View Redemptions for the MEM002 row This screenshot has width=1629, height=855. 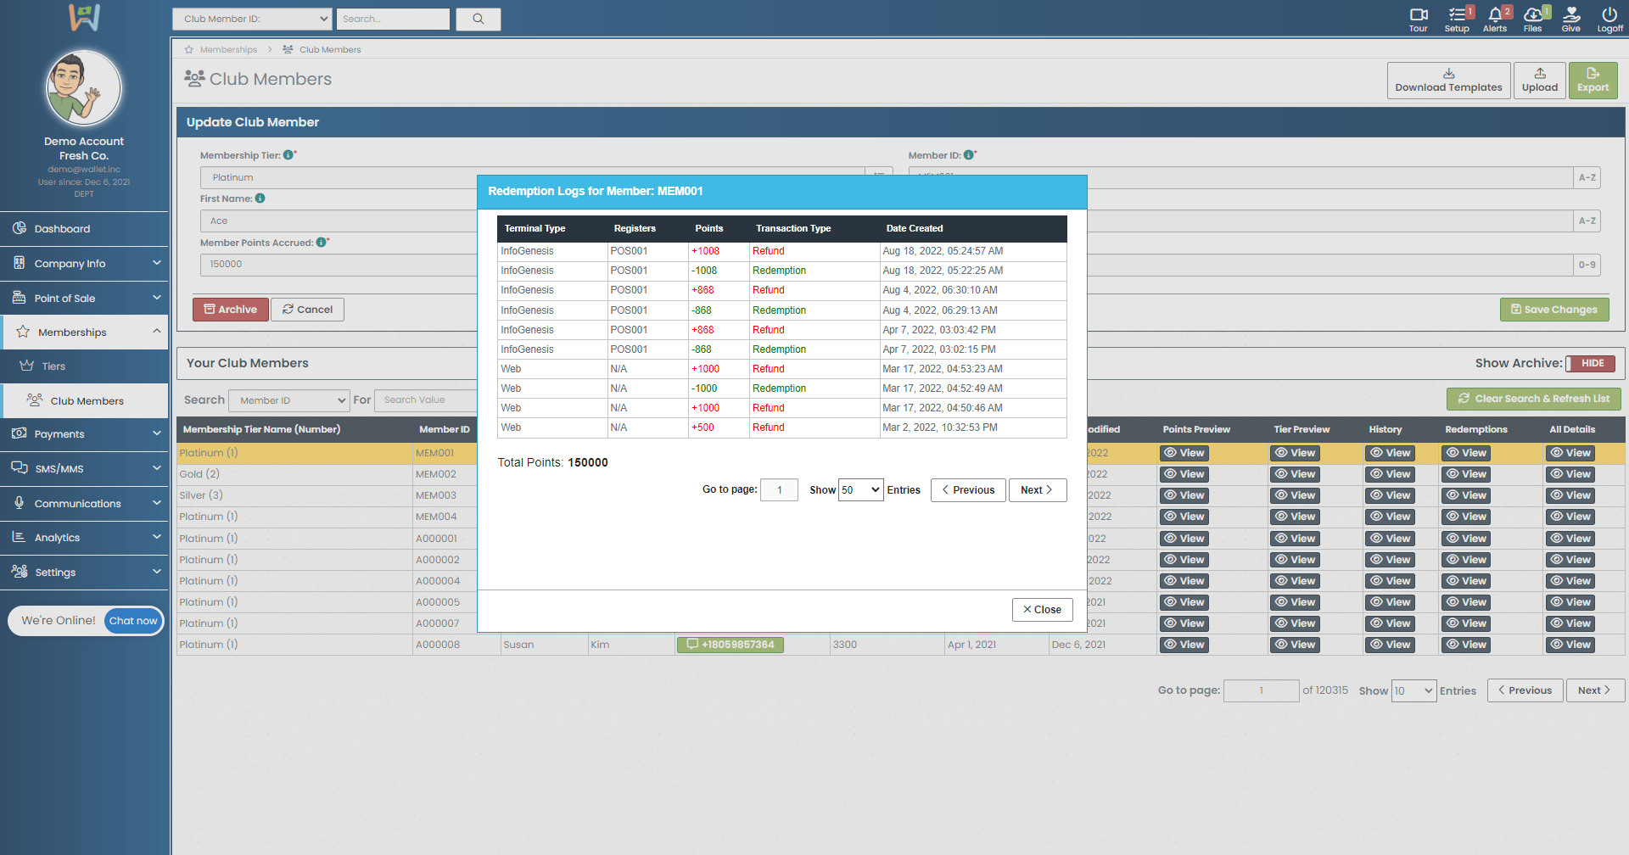pos(1466,474)
